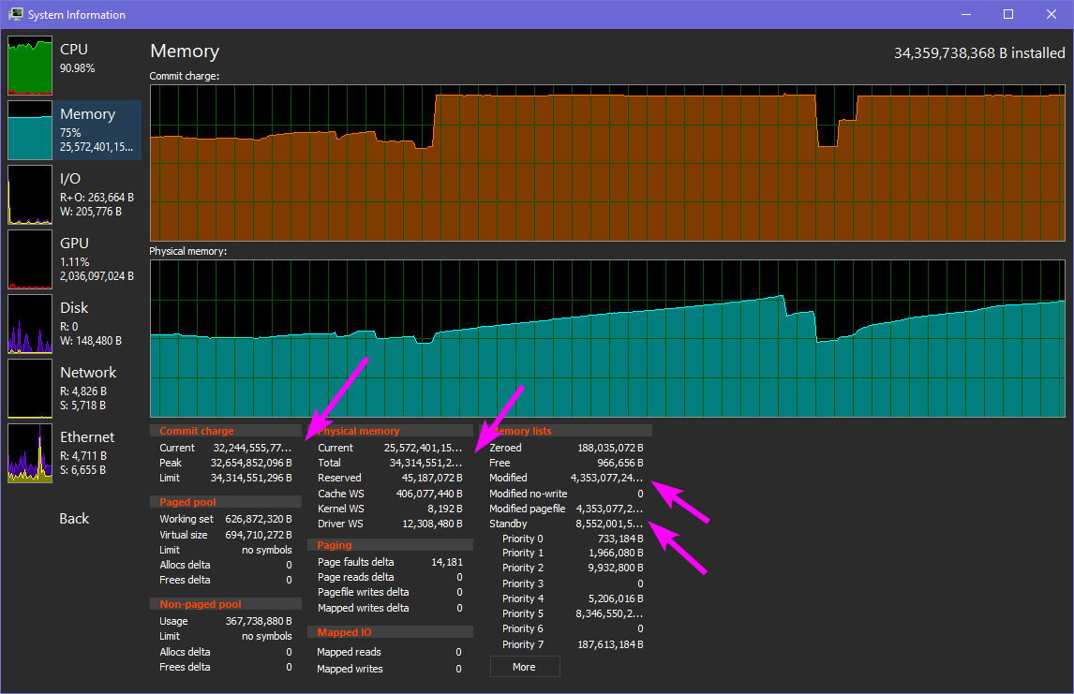The width and height of the screenshot is (1074, 694).
Task: Click the More button under memory lists
Action: click(x=525, y=667)
